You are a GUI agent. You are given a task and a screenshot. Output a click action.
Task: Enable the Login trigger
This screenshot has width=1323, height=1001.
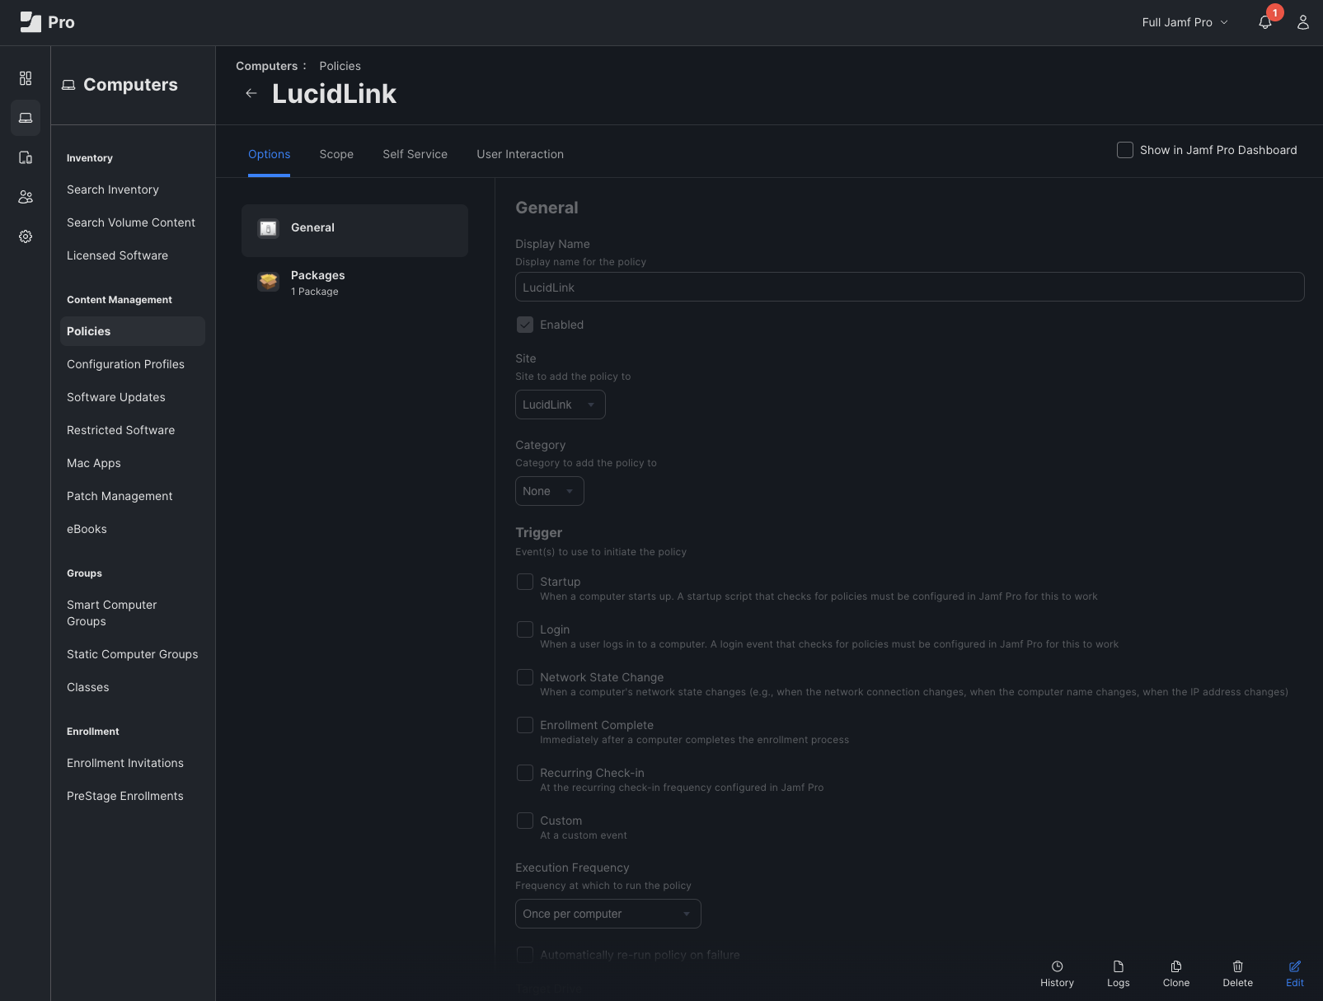click(x=525, y=629)
